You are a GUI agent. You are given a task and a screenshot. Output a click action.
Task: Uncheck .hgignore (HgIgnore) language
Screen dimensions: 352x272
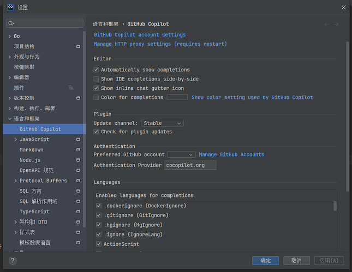99,225
